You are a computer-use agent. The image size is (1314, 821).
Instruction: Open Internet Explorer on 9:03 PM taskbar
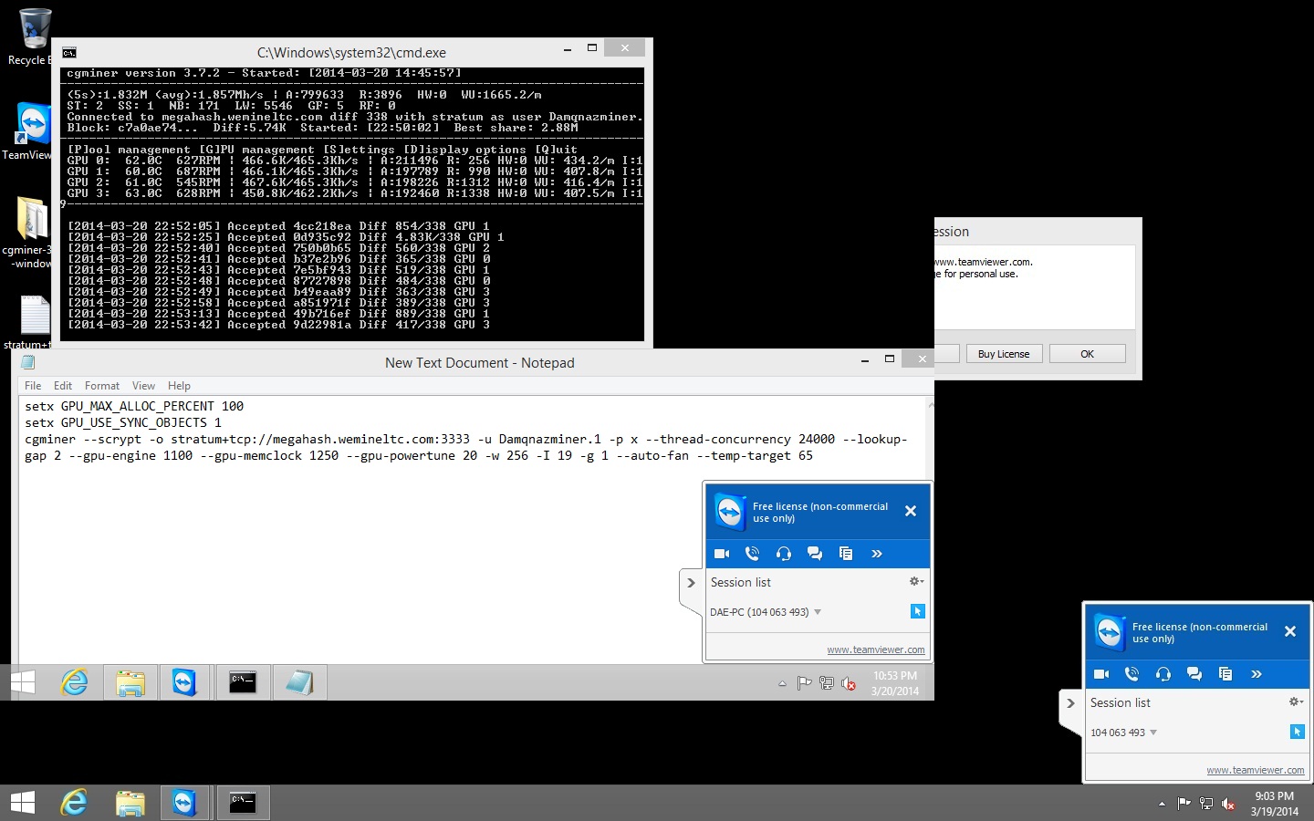point(74,803)
